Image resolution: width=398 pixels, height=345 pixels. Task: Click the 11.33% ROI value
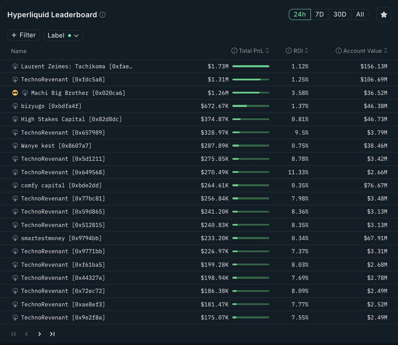298,172
